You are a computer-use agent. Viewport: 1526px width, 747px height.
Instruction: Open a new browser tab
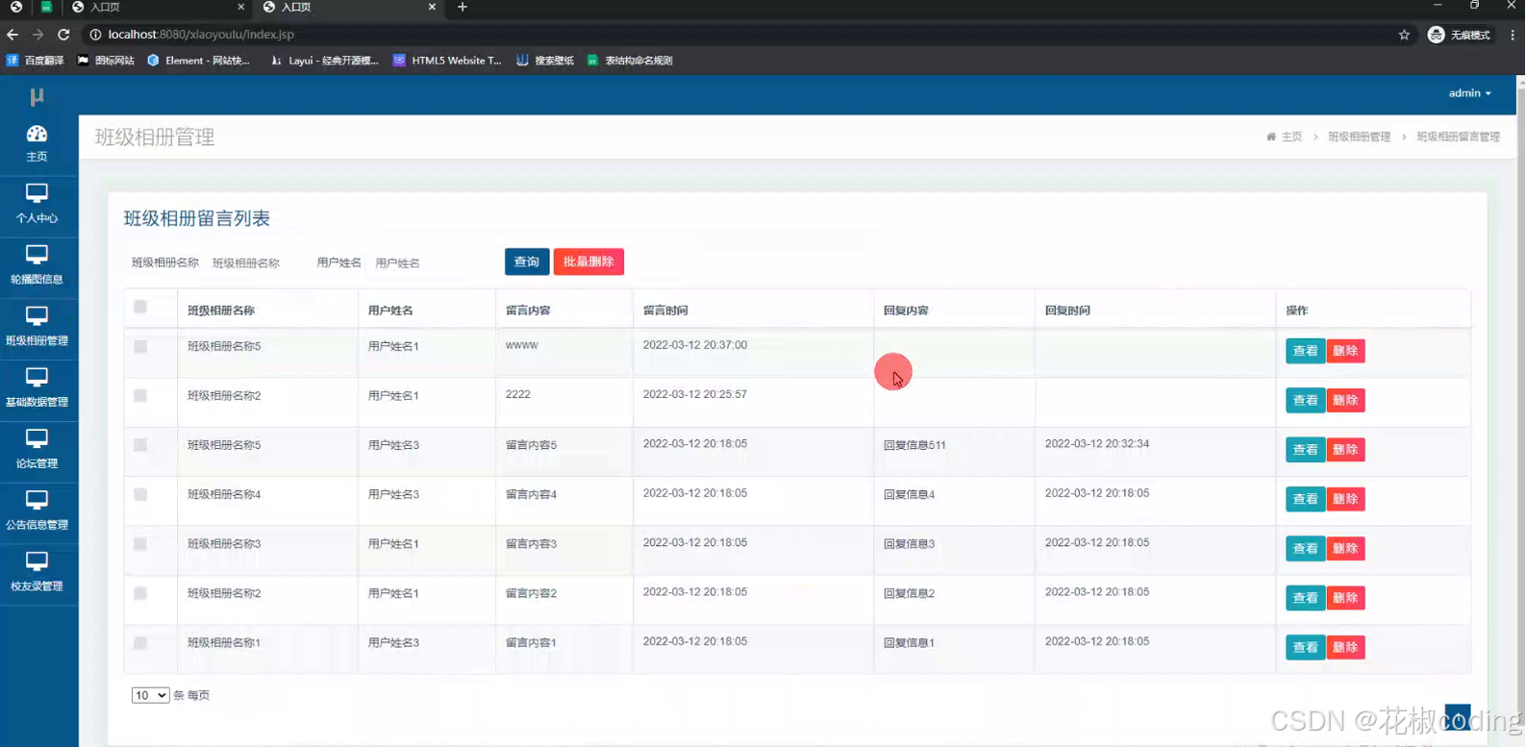point(463,7)
